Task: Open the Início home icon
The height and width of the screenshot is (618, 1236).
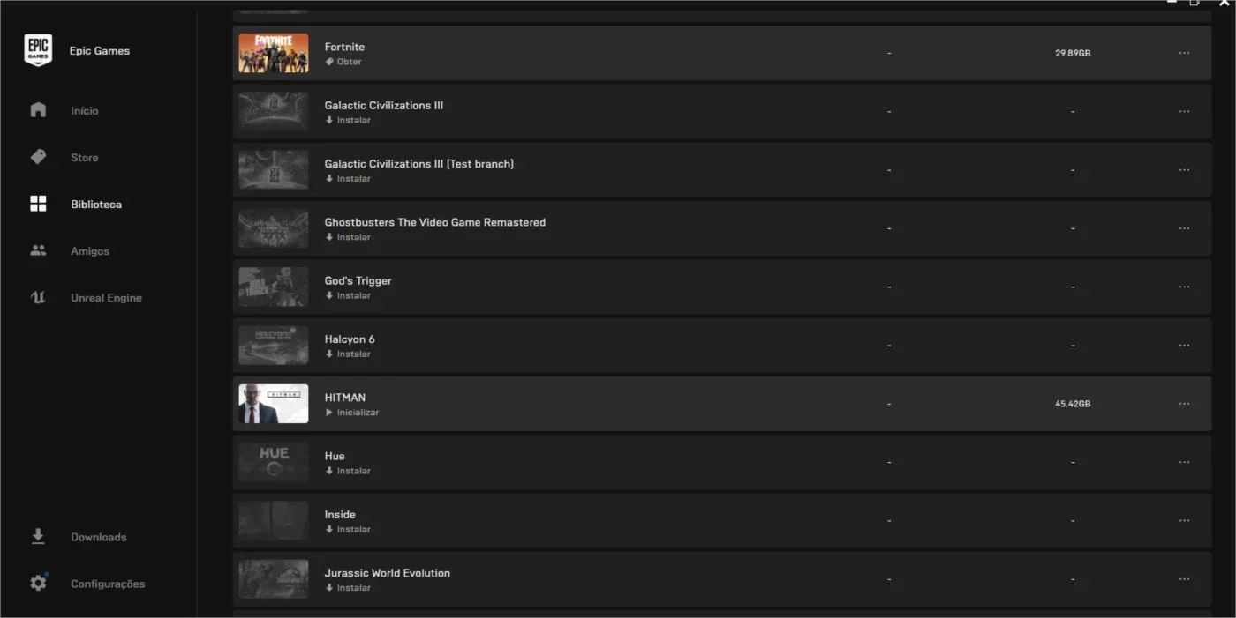Action: coord(38,110)
